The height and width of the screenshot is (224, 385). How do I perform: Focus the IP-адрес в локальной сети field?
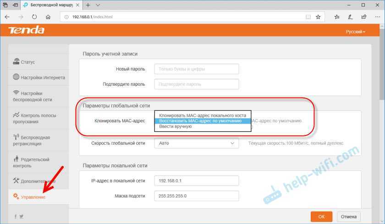point(197,180)
